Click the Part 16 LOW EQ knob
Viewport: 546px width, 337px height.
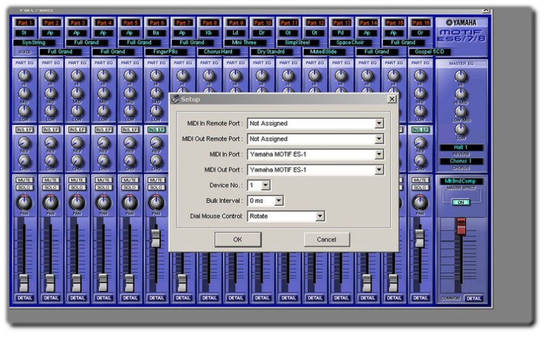pyautogui.click(x=420, y=110)
